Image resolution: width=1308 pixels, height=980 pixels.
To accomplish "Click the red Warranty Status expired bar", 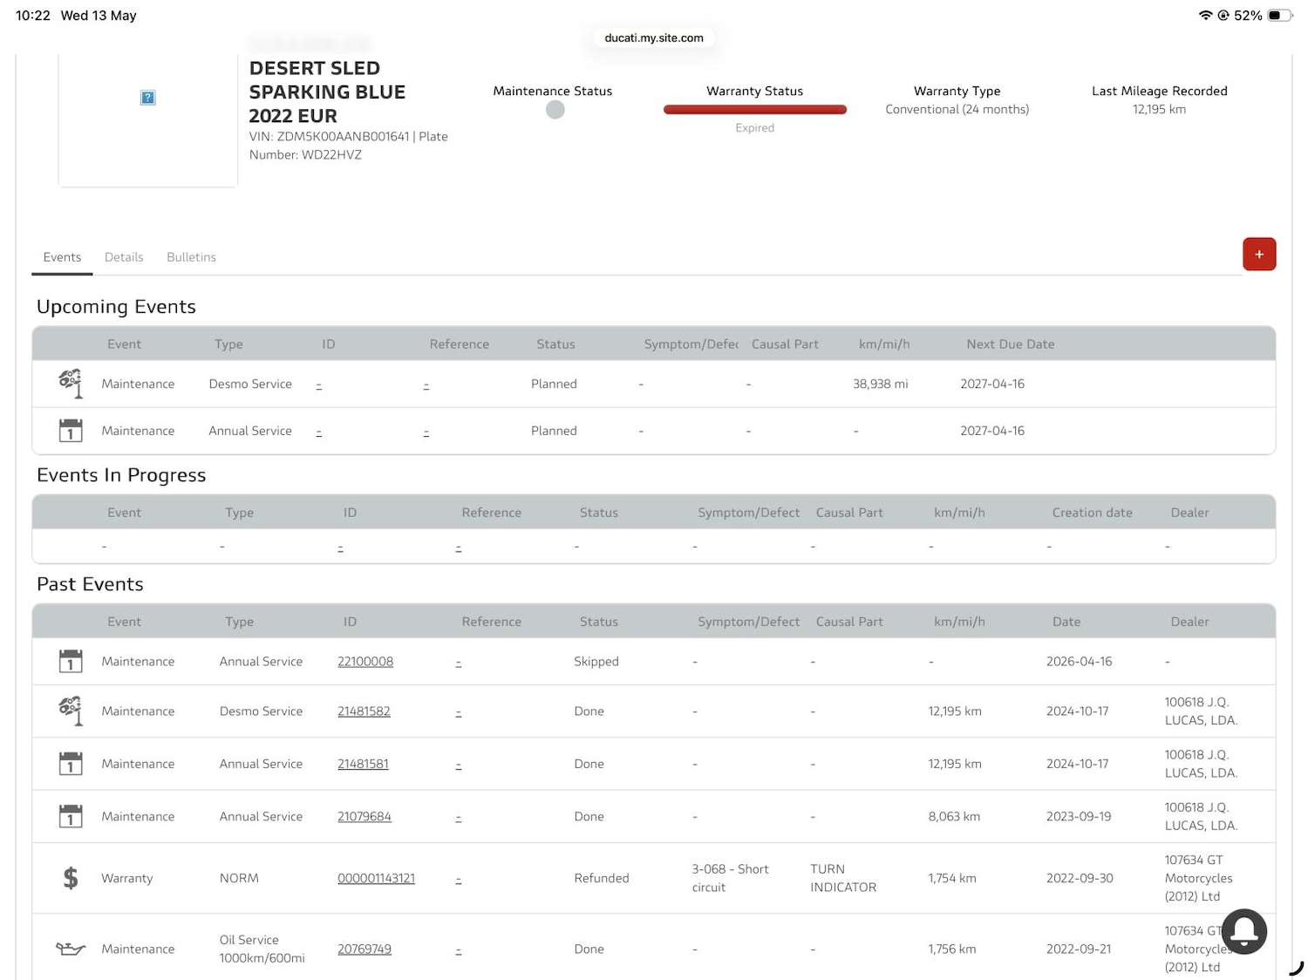I will 755,110.
